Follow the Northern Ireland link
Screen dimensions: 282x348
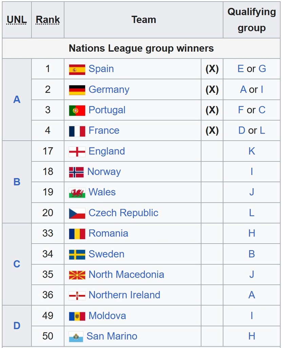tap(125, 295)
